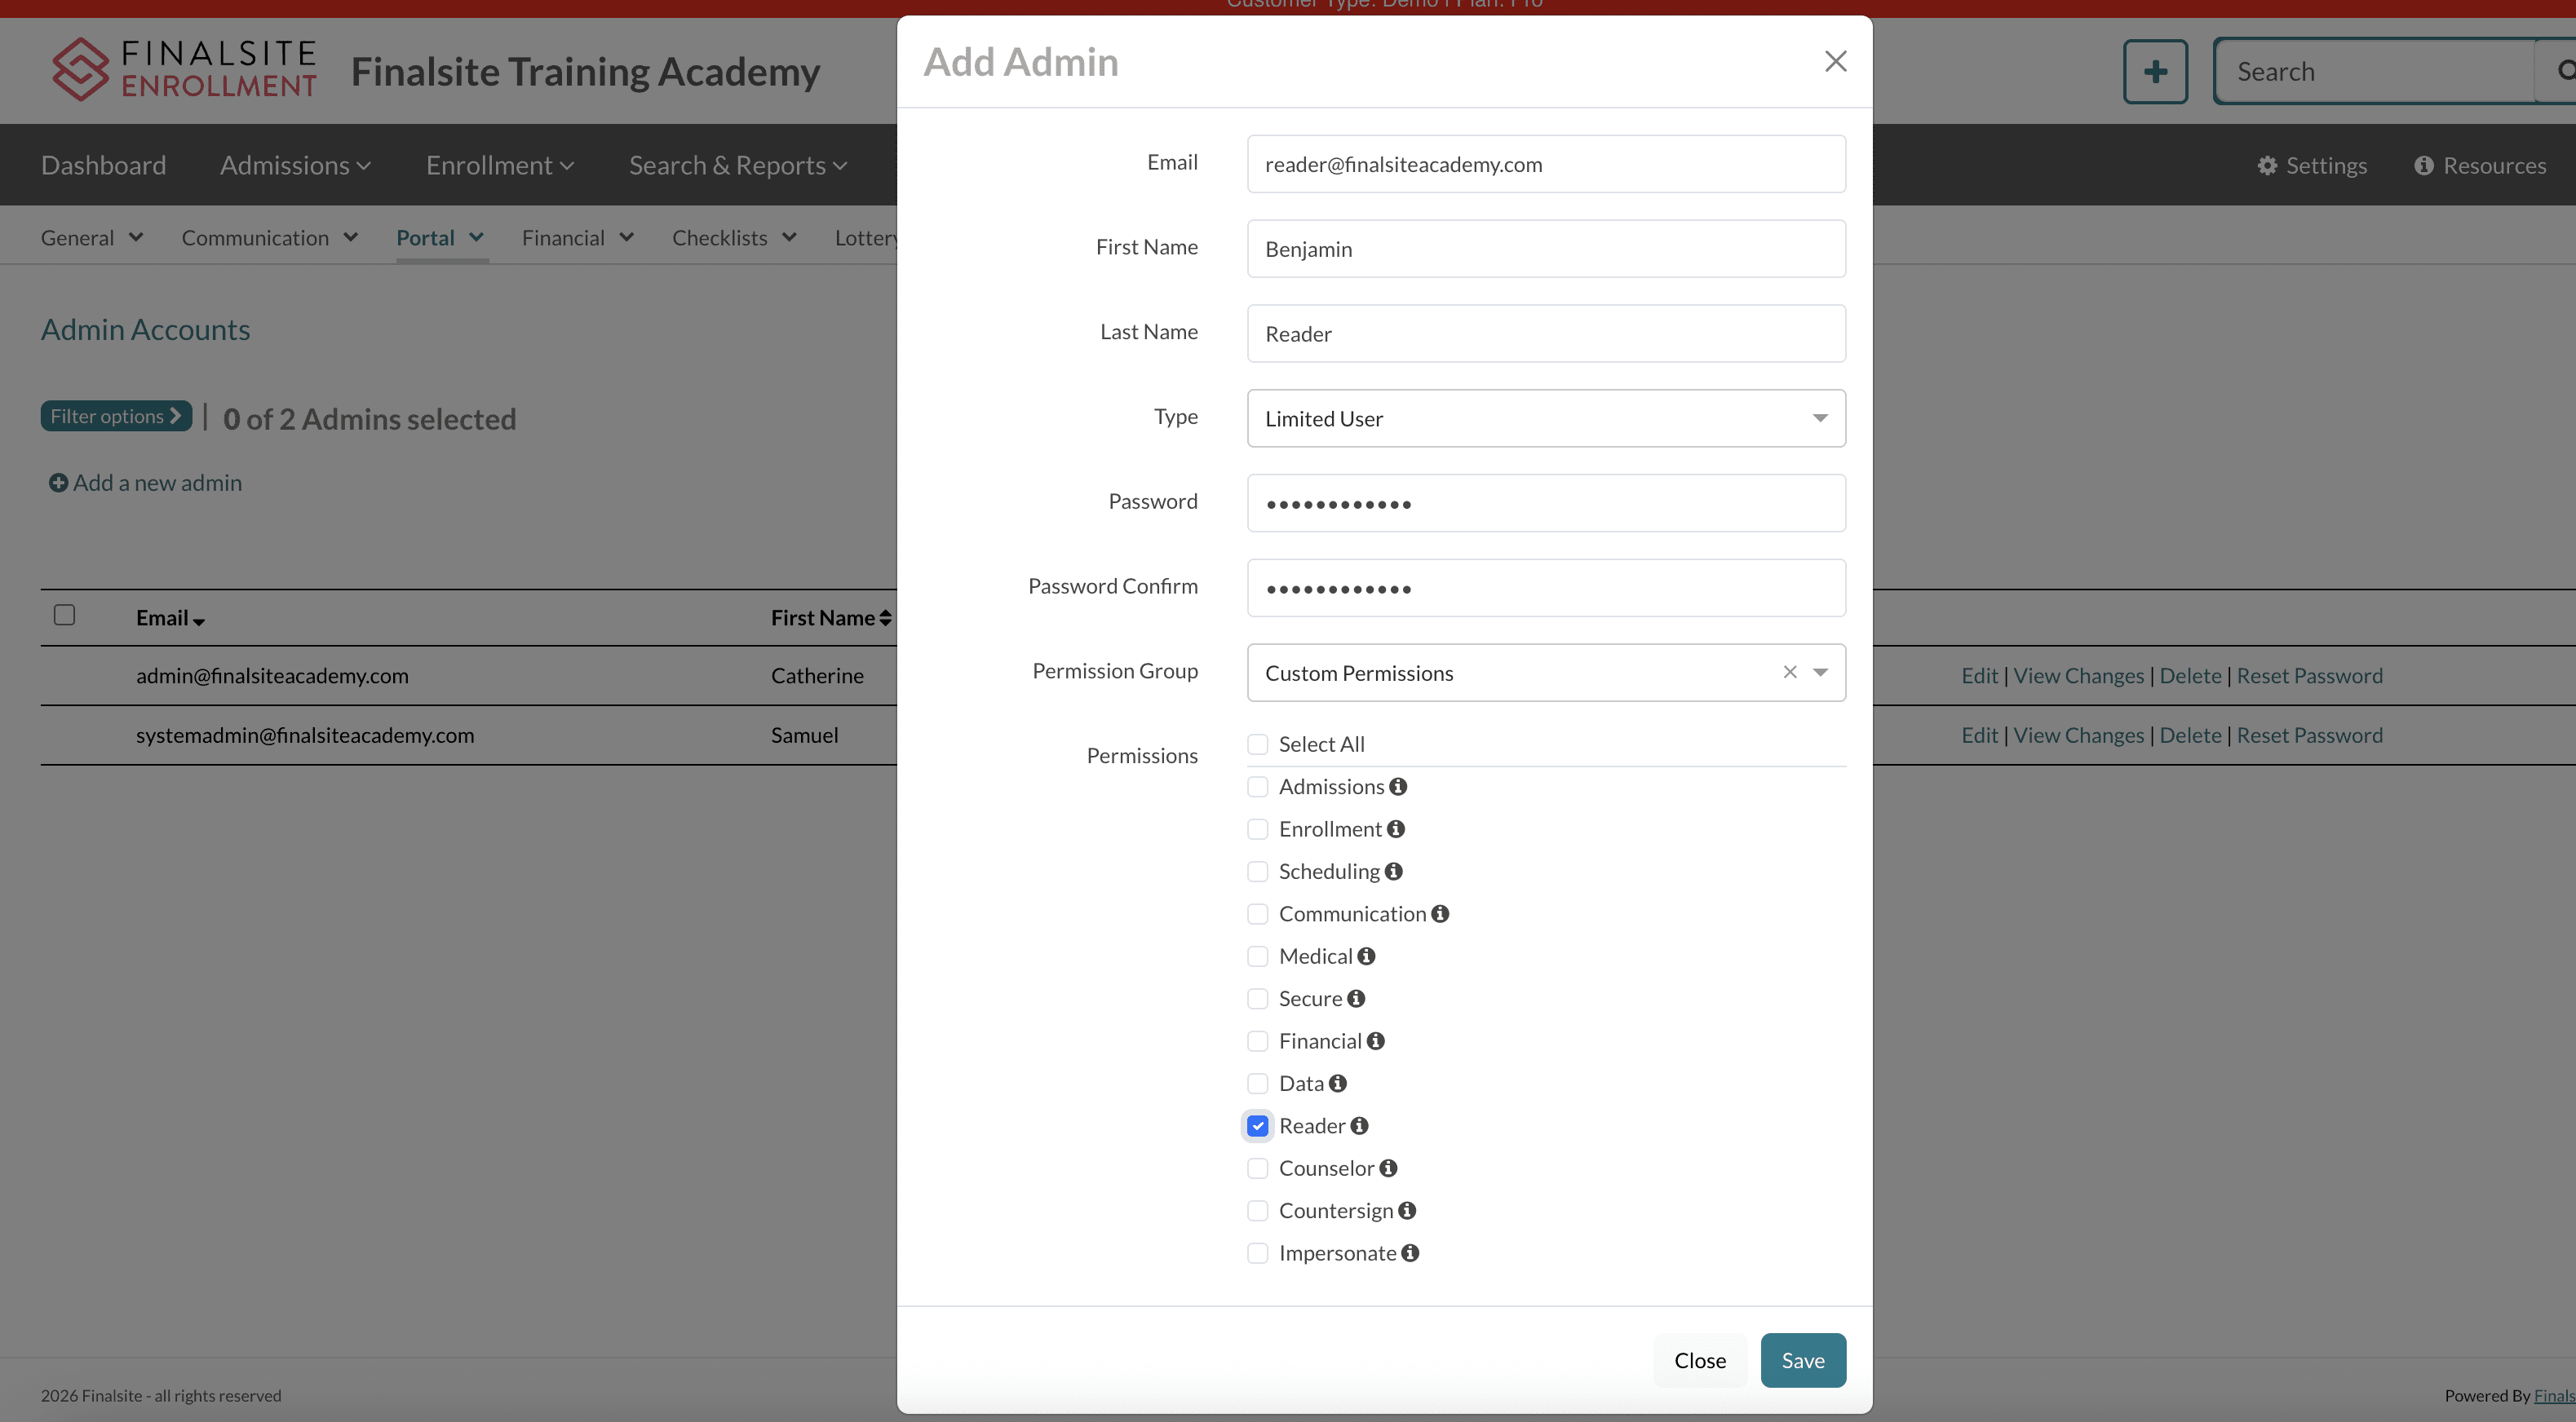The image size is (2576, 1422).
Task: Click the Finalsite Enrollment logo
Action: pos(184,70)
